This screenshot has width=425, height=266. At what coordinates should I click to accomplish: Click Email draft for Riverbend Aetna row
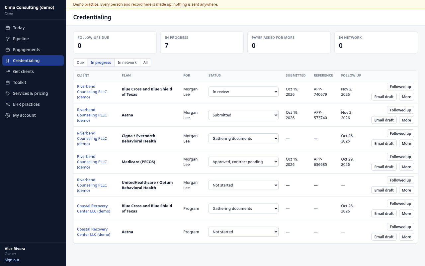coord(384,120)
